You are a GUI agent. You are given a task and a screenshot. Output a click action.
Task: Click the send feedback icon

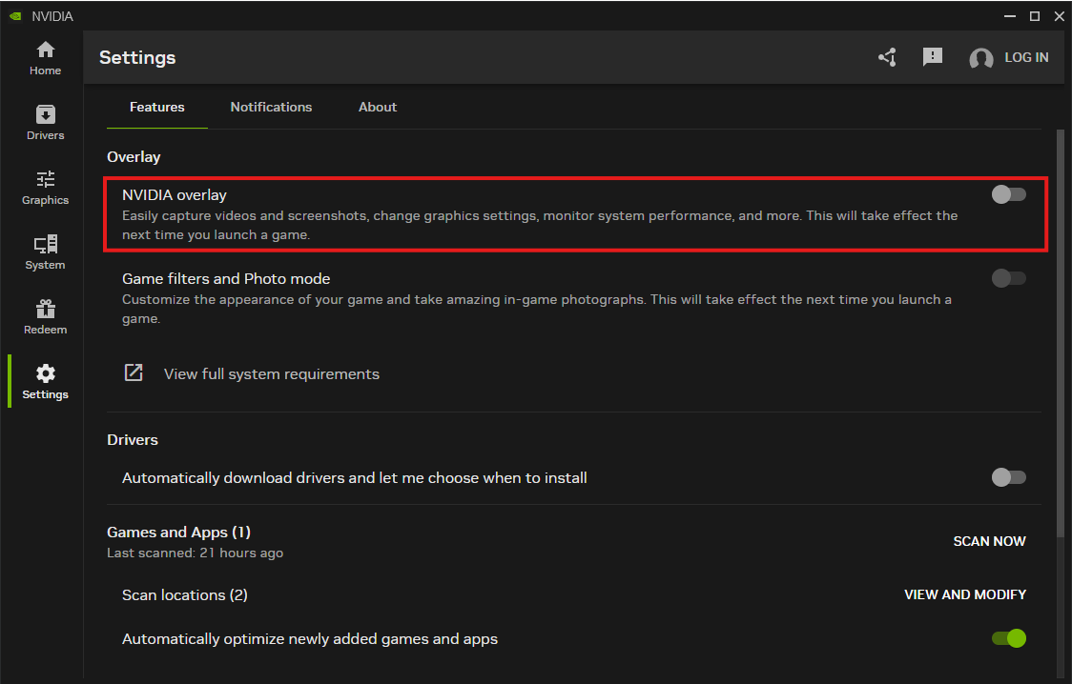[x=933, y=57]
